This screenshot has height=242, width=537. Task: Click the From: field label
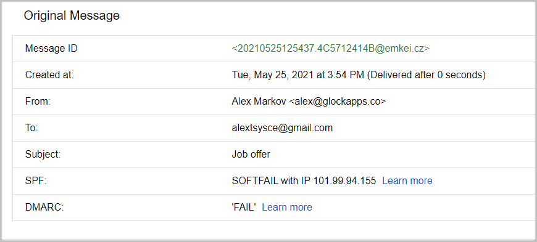38,102
